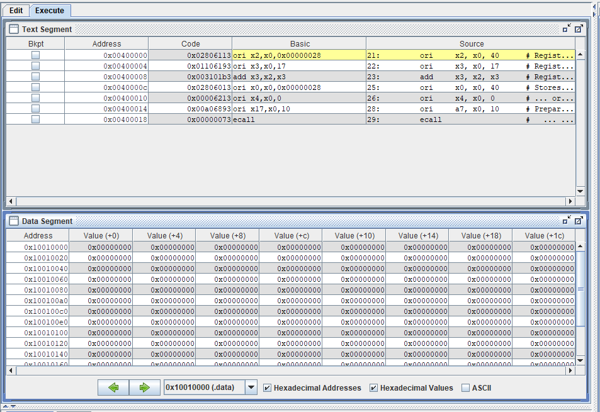Click the Data Segment window icon
The image size is (600, 412).
tap(14, 221)
